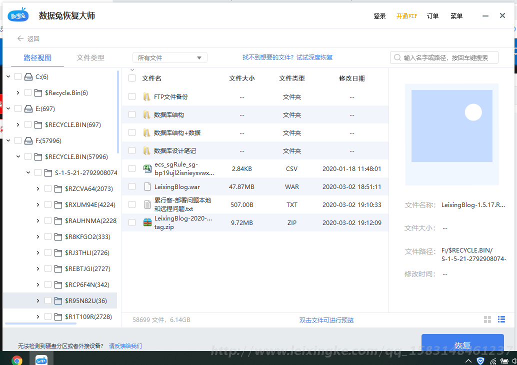Click the $RXUM94E(4224) folder icon
Viewport: 517px width, 365px height.
58,205
